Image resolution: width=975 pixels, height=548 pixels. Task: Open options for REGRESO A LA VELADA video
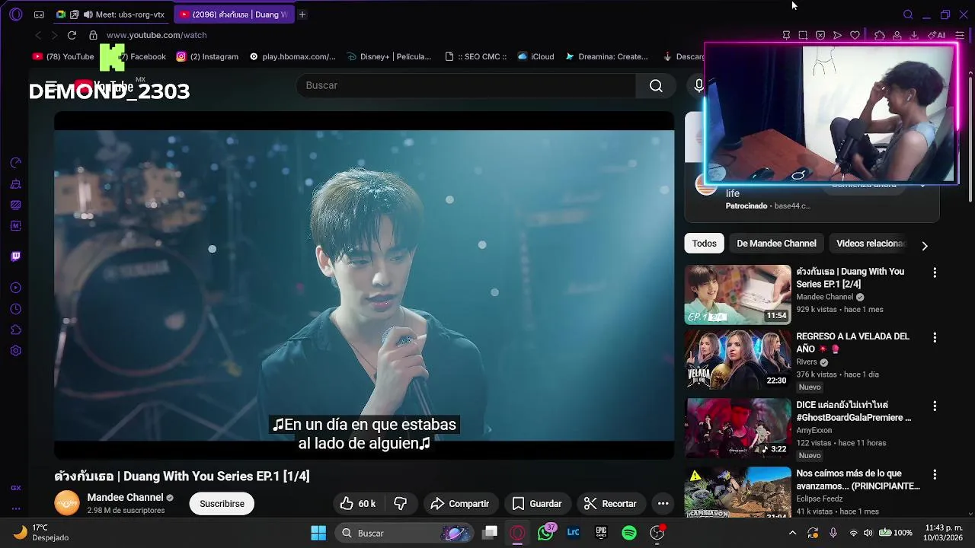[x=935, y=337]
